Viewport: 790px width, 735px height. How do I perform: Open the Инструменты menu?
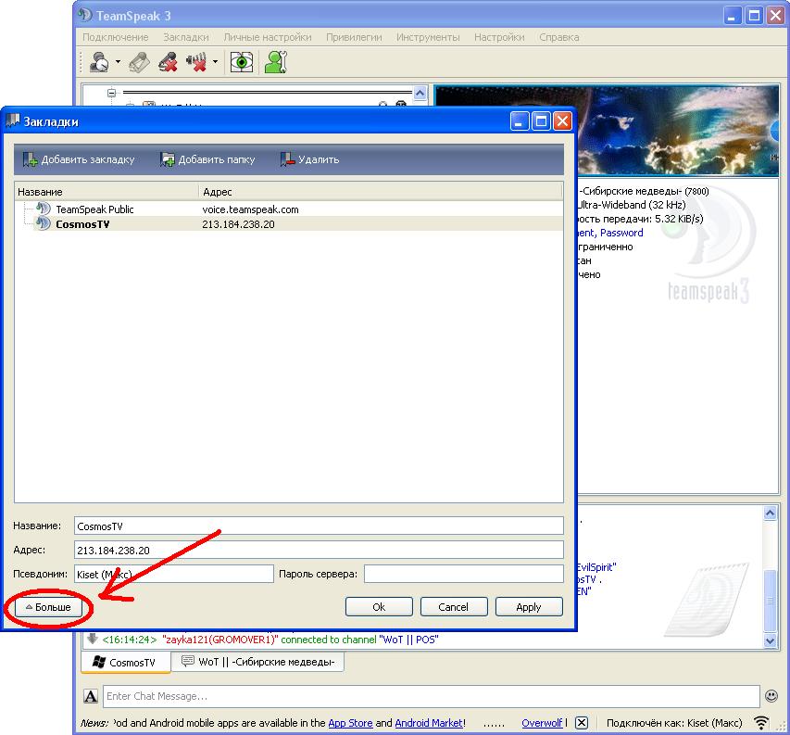pyautogui.click(x=428, y=37)
